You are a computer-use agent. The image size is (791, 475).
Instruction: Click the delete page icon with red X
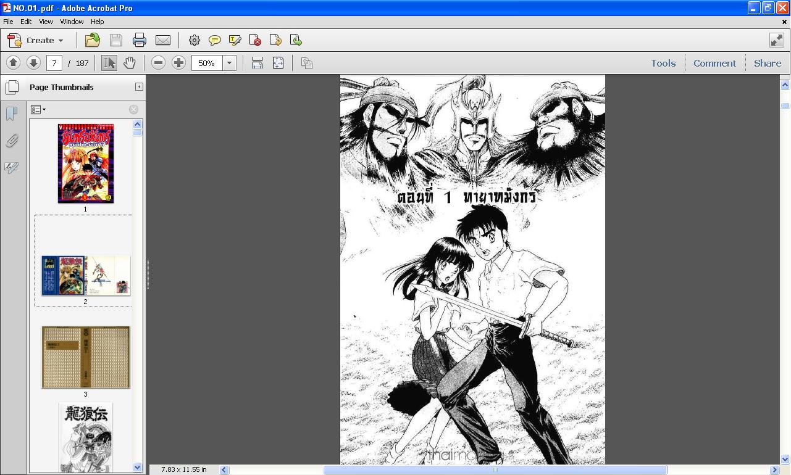255,40
